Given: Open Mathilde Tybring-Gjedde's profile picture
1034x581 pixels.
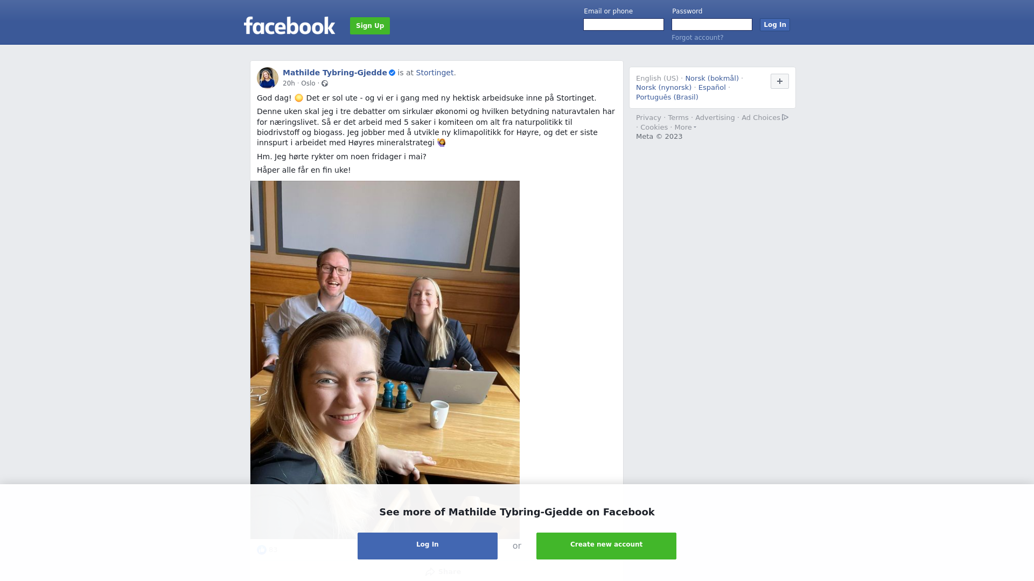Looking at the screenshot, I should (268, 78).
